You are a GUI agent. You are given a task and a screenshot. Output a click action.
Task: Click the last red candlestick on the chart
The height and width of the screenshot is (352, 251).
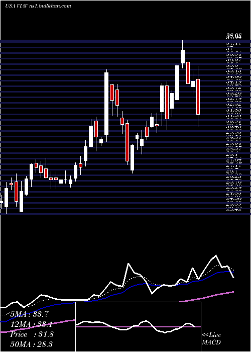[x=198, y=97]
